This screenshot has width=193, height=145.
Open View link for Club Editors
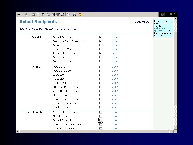tap(115, 116)
